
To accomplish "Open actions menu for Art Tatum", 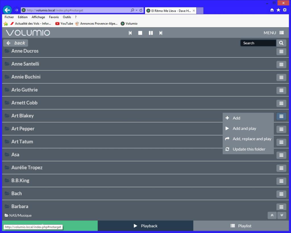I will point(281,142).
